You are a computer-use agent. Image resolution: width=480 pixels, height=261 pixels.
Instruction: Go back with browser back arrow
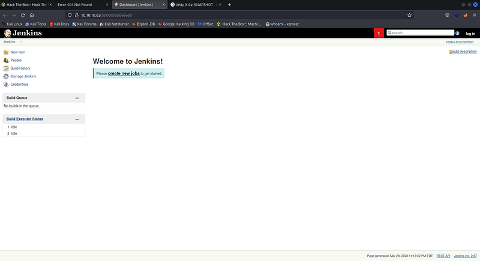point(5,15)
